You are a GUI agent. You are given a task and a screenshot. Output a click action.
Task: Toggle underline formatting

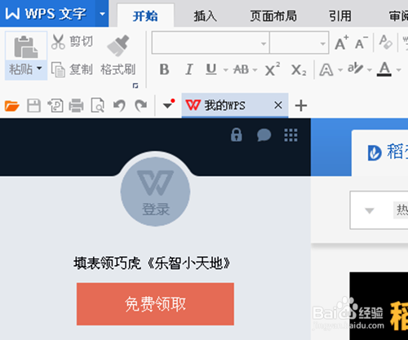point(211,69)
